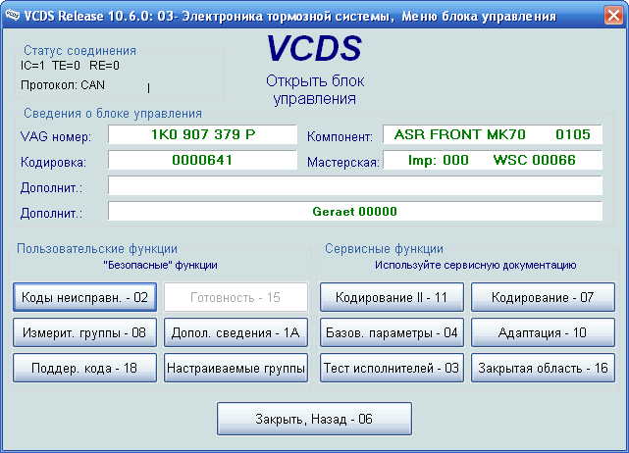Click the Протокол: CAN status text
Viewport: 629px width, 453px height.
[63, 85]
